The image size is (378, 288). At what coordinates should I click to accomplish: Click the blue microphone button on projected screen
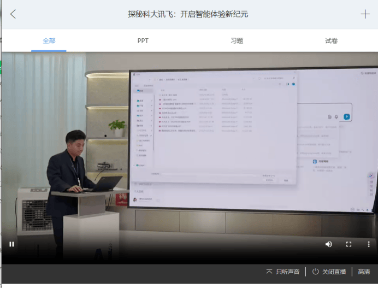point(346,116)
